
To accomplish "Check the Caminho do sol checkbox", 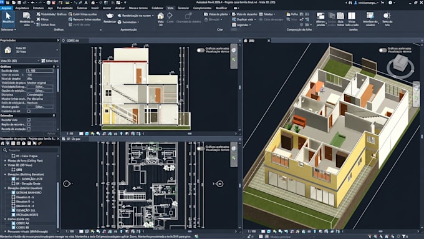I will (29, 111).
